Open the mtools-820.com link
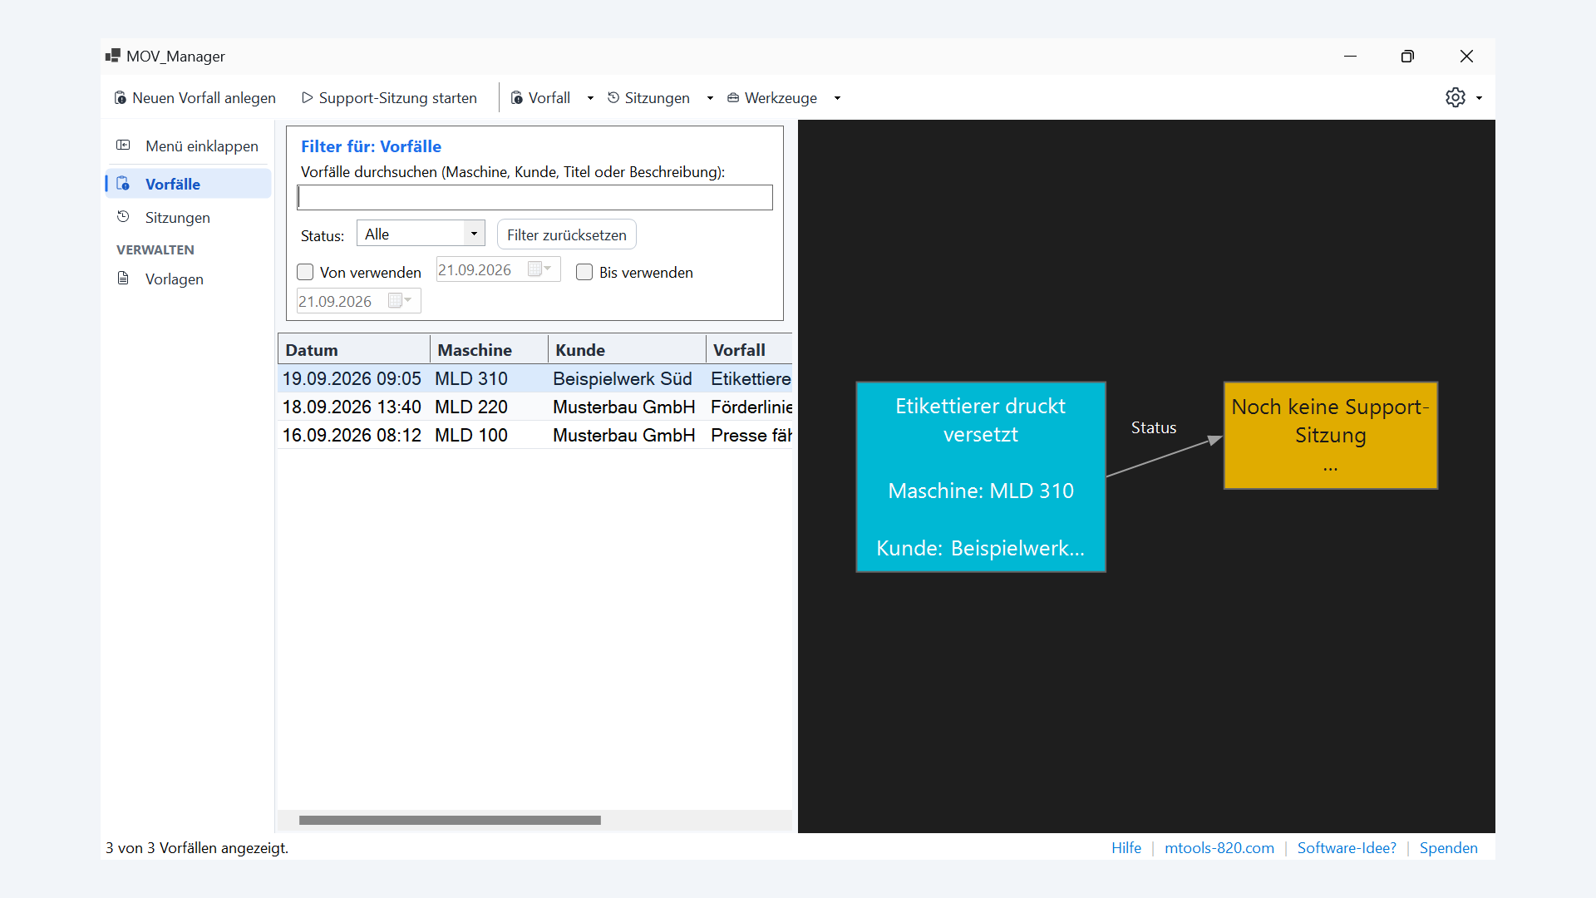The height and width of the screenshot is (898, 1596). click(1219, 847)
